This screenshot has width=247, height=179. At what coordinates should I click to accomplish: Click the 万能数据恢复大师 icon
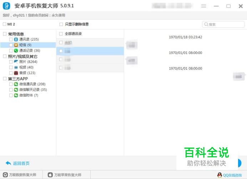pos(5,175)
